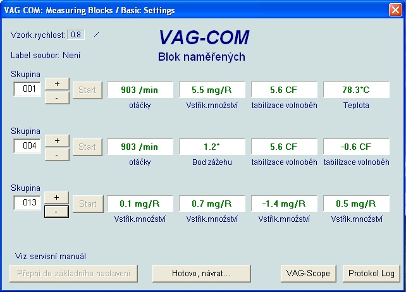This screenshot has width=406, height=292.
Task: Select the 78.3°C temperature value
Action: tap(356, 90)
